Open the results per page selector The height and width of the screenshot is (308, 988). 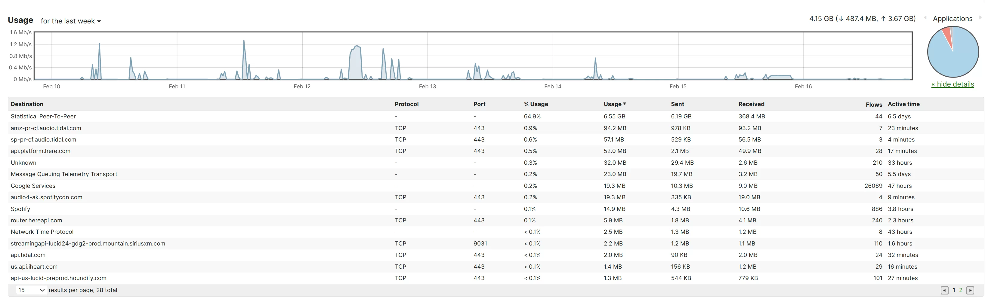pyautogui.click(x=32, y=290)
